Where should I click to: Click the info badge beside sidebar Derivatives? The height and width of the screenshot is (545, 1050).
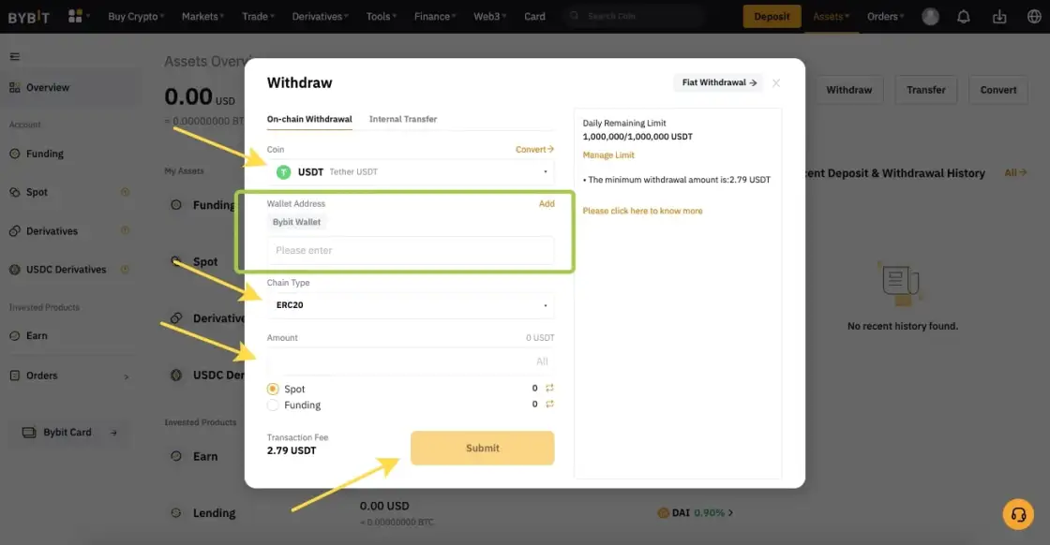(x=126, y=230)
